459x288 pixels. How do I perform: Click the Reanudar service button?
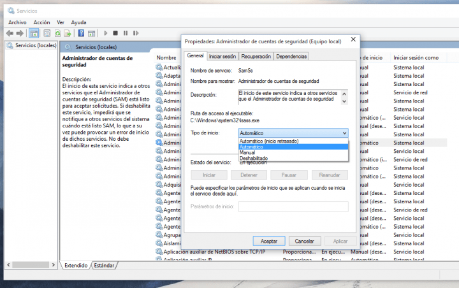point(330,175)
